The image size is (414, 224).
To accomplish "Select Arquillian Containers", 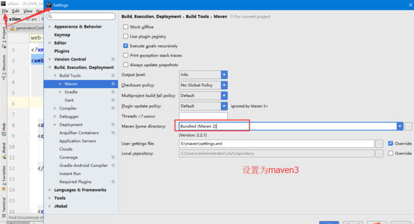I will pyautogui.click(x=79, y=133).
